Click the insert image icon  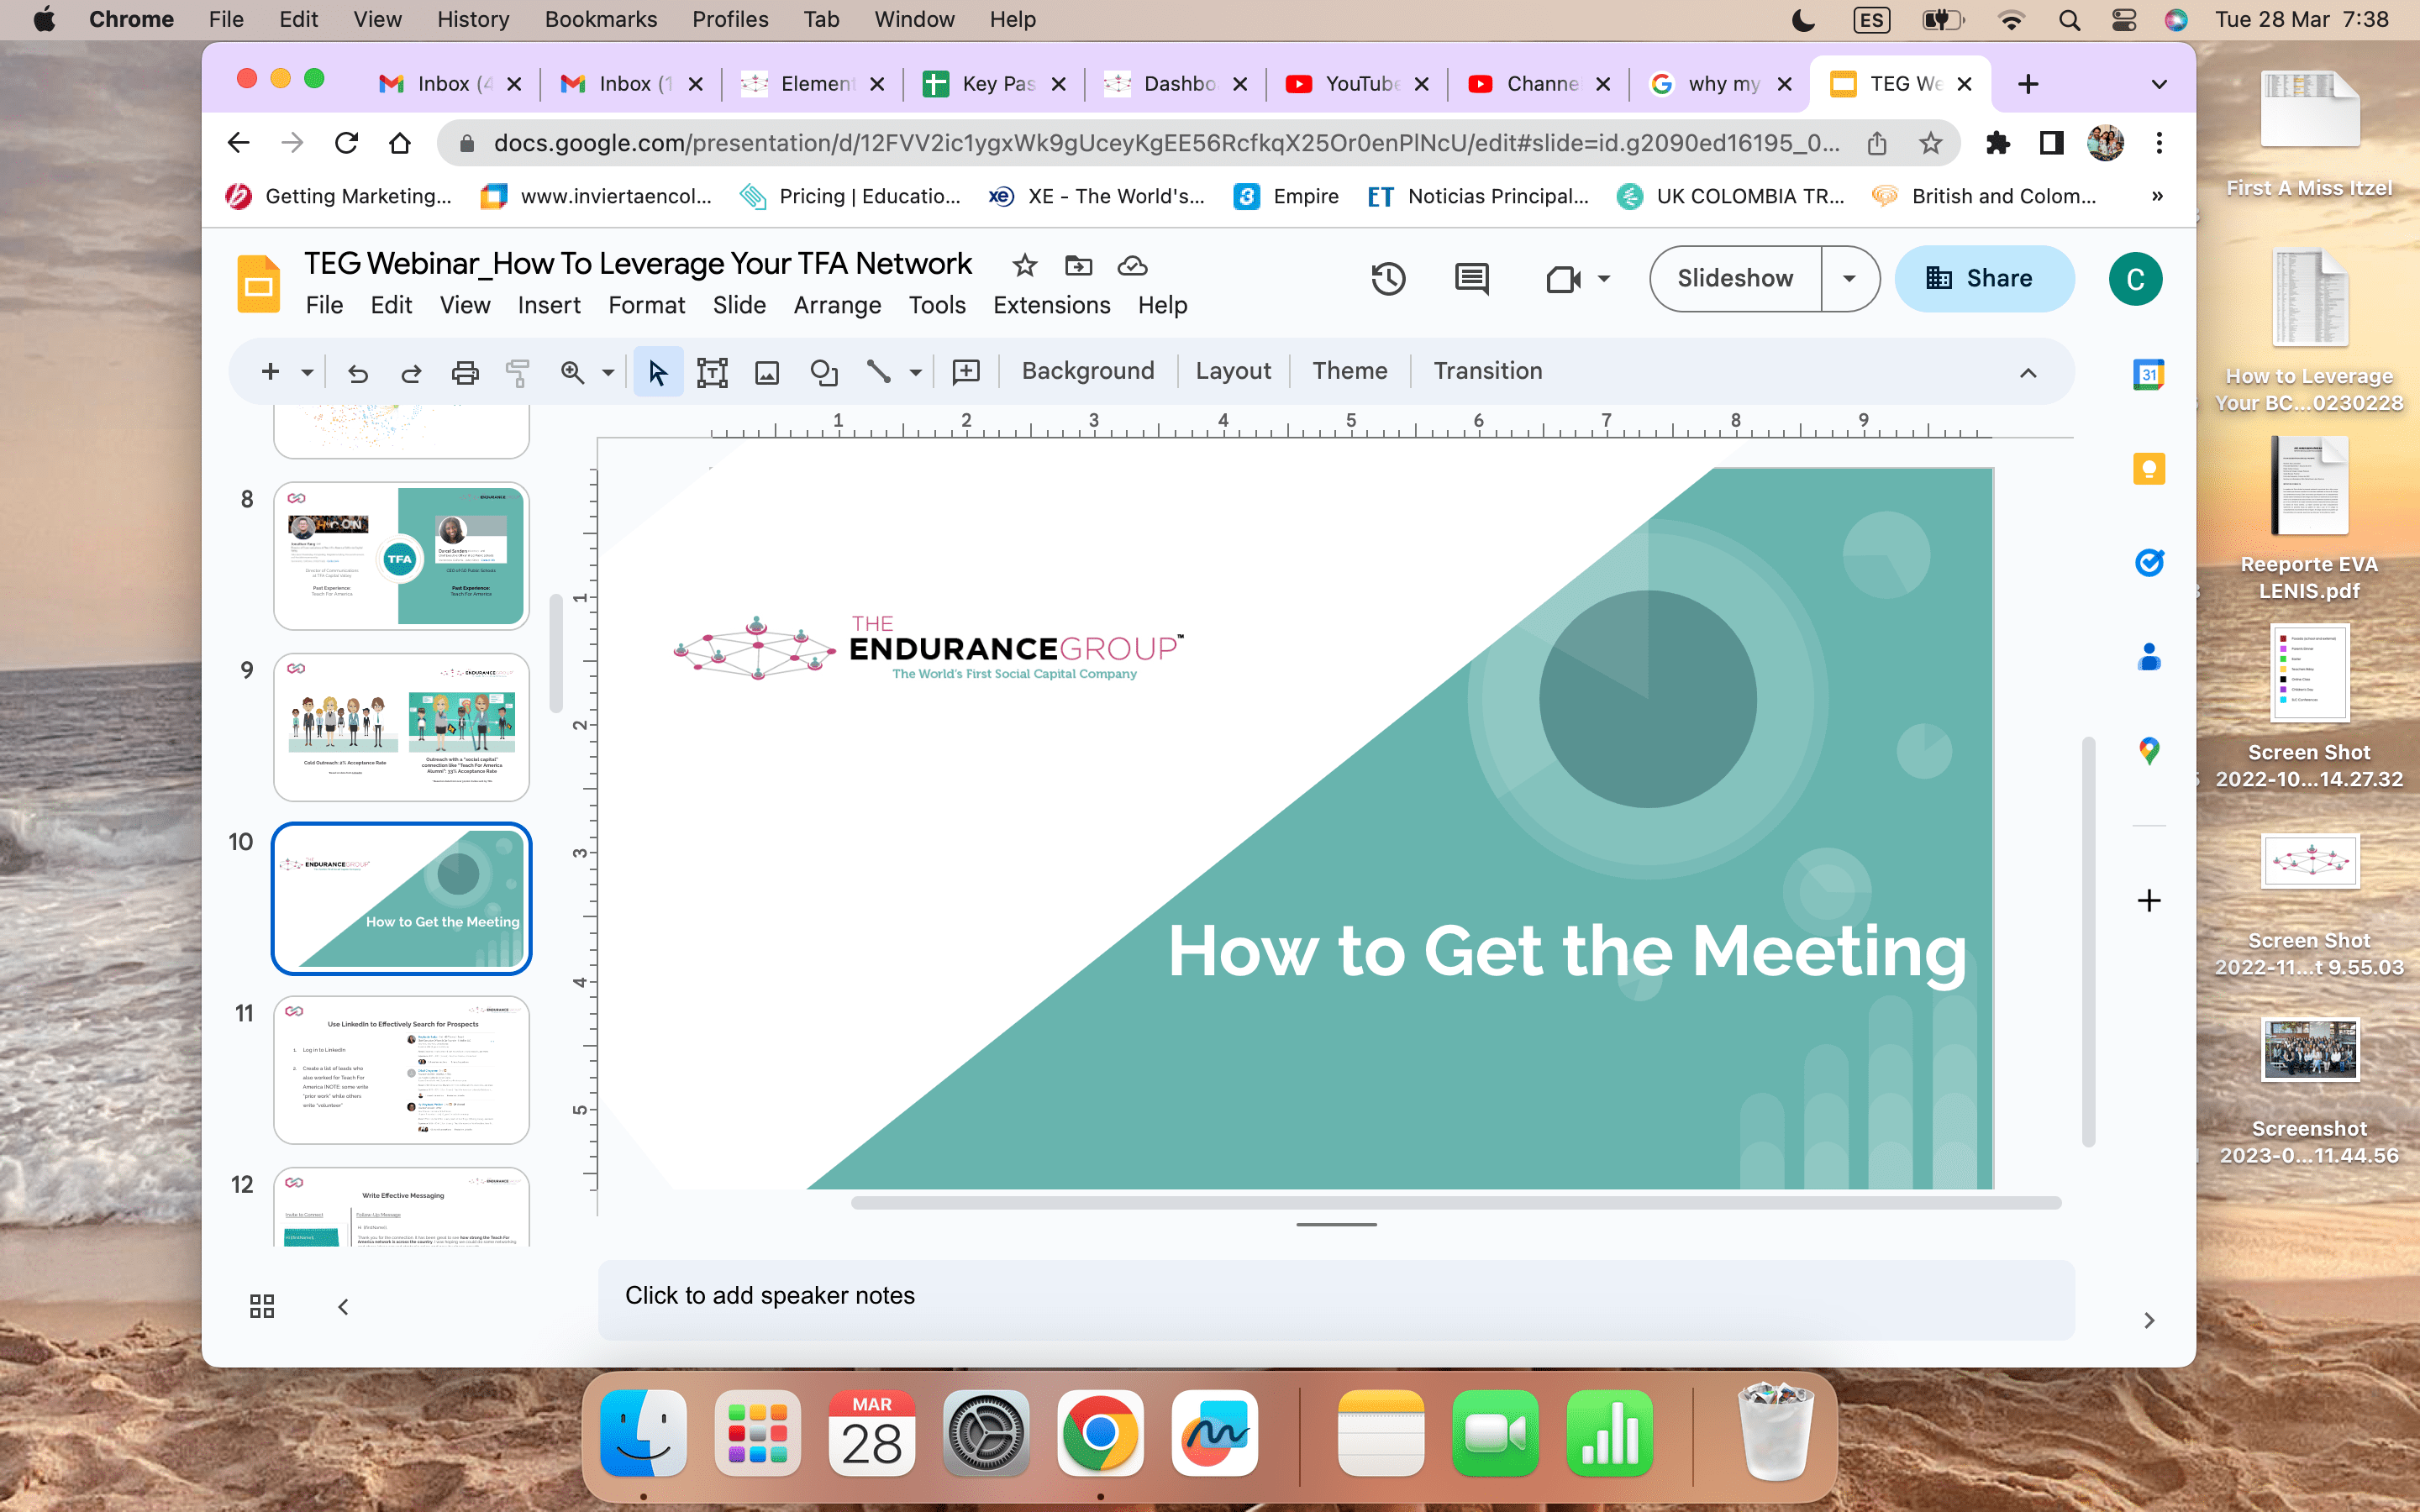[767, 372]
